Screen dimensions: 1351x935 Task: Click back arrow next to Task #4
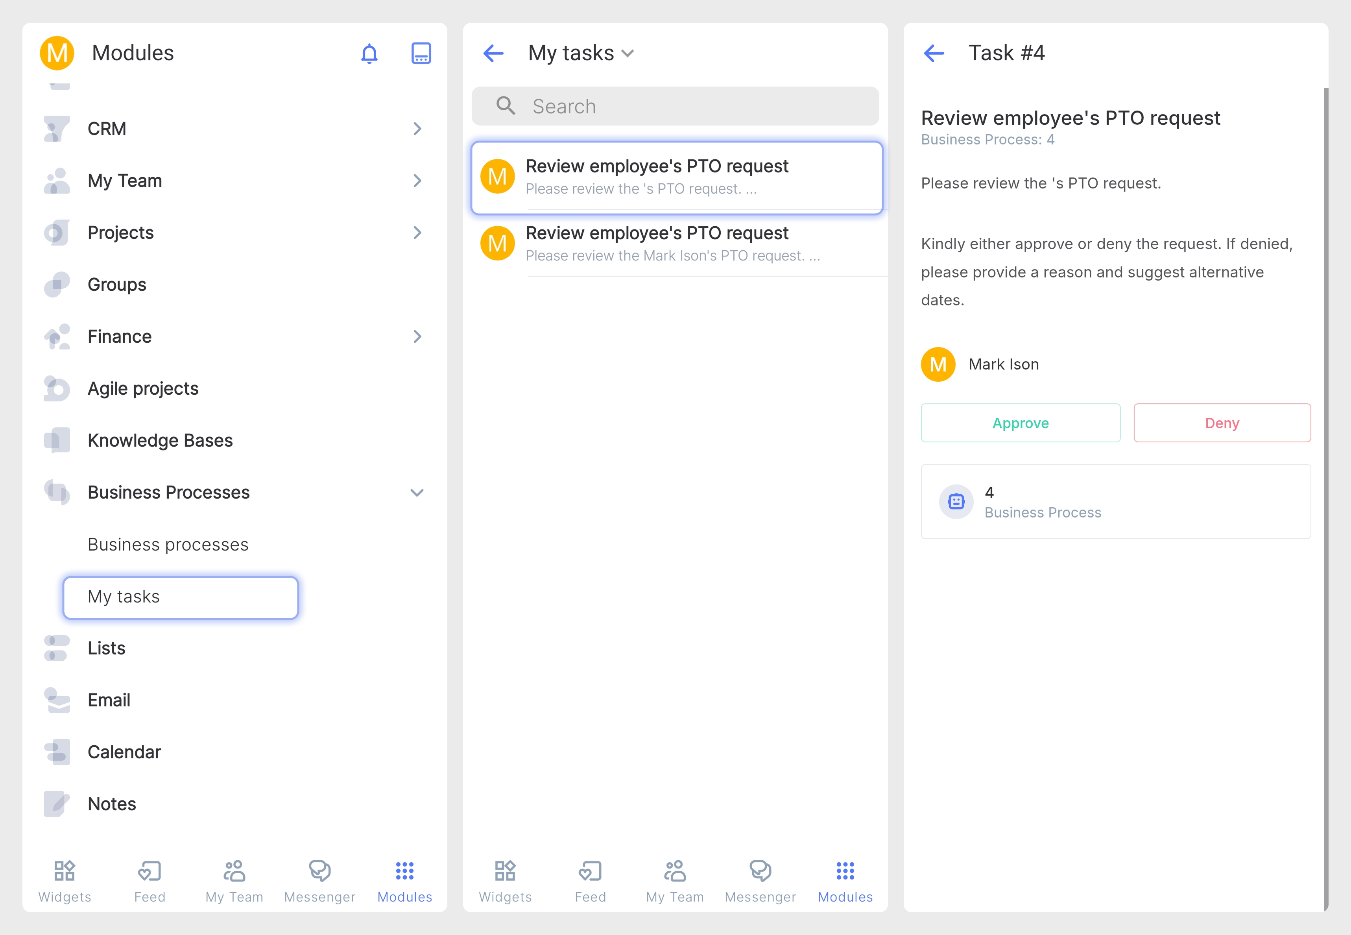(934, 53)
